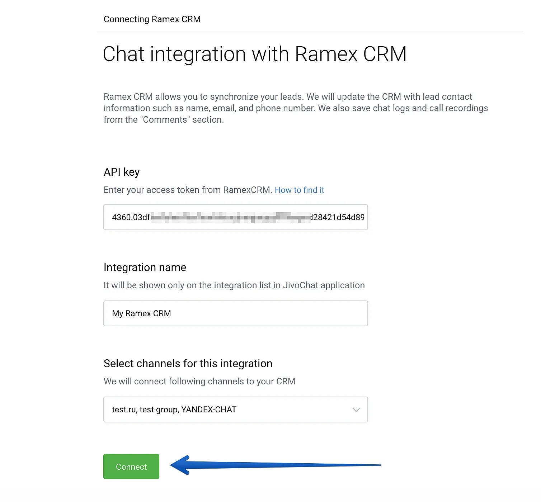Click the "Chat integration with Ramex CRM" heading
The image size is (541, 502).
pos(254,54)
